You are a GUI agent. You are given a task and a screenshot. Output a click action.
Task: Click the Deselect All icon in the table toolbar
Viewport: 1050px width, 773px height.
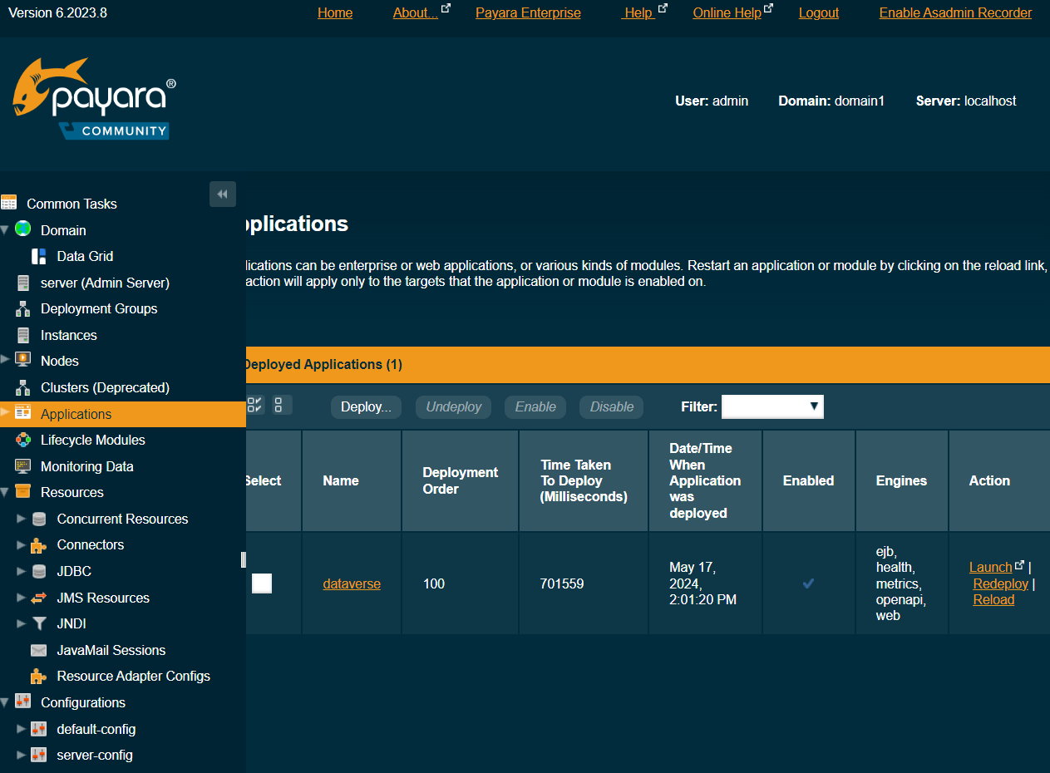click(x=279, y=406)
